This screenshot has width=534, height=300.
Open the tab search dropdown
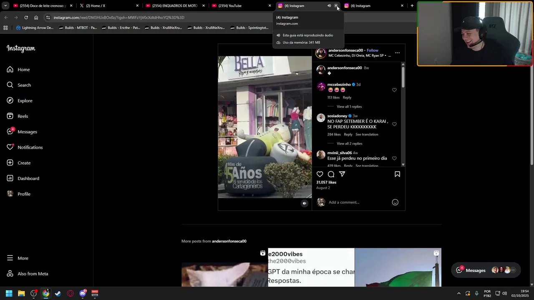(x=5, y=6)
